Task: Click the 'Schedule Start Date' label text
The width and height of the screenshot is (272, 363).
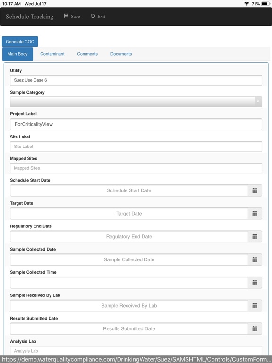Action: (30, 180)
